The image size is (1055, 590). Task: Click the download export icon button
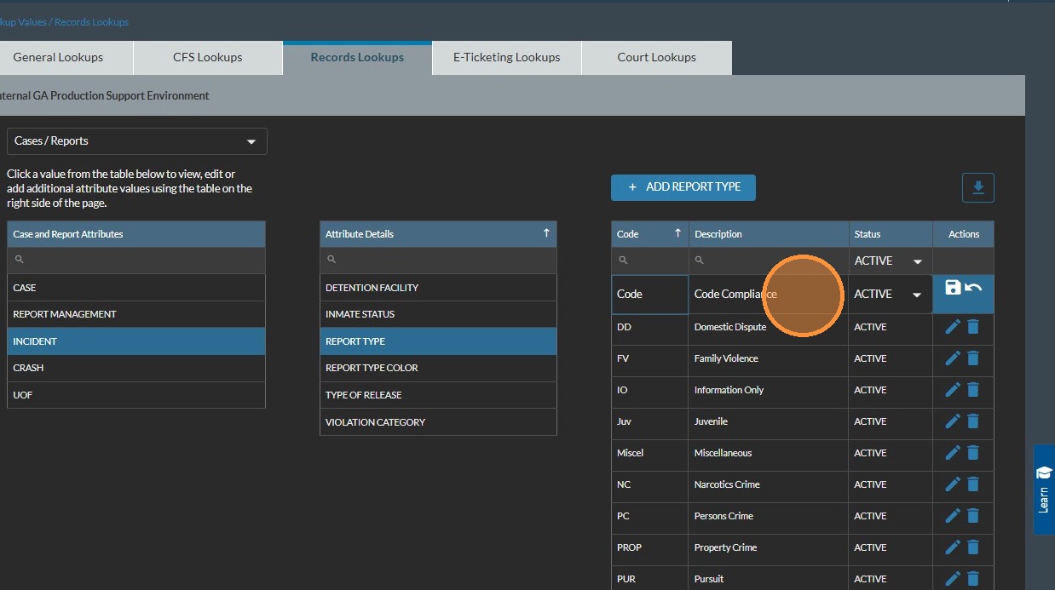click(977, 188)
